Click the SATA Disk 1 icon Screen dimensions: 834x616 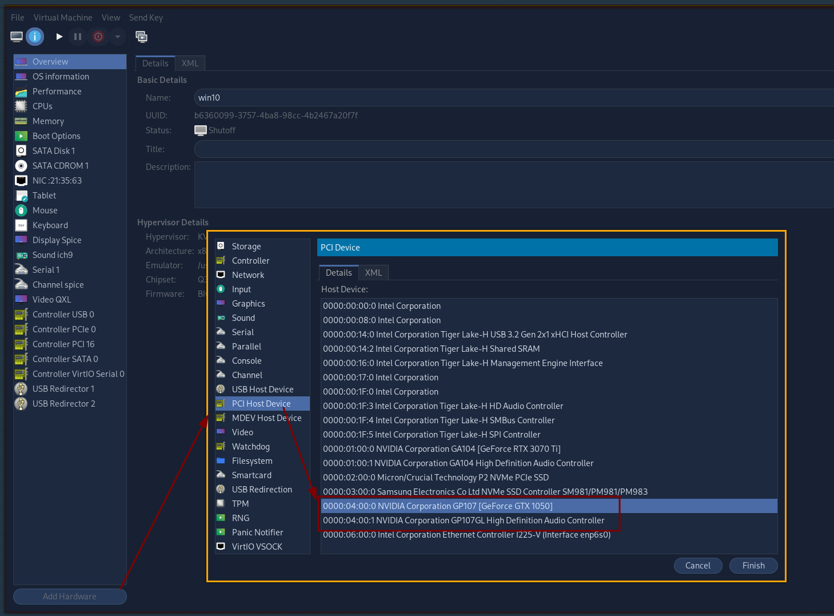coord(21,150)
